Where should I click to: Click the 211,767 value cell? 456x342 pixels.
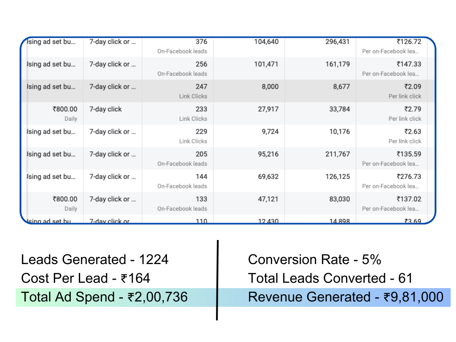(x=338, y=154)
